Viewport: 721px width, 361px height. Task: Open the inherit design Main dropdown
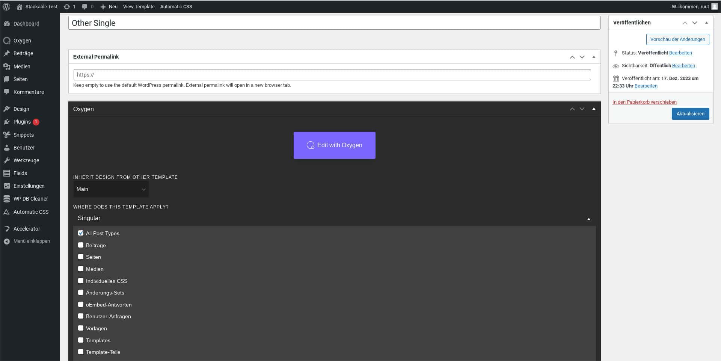(x=111, y=189)
